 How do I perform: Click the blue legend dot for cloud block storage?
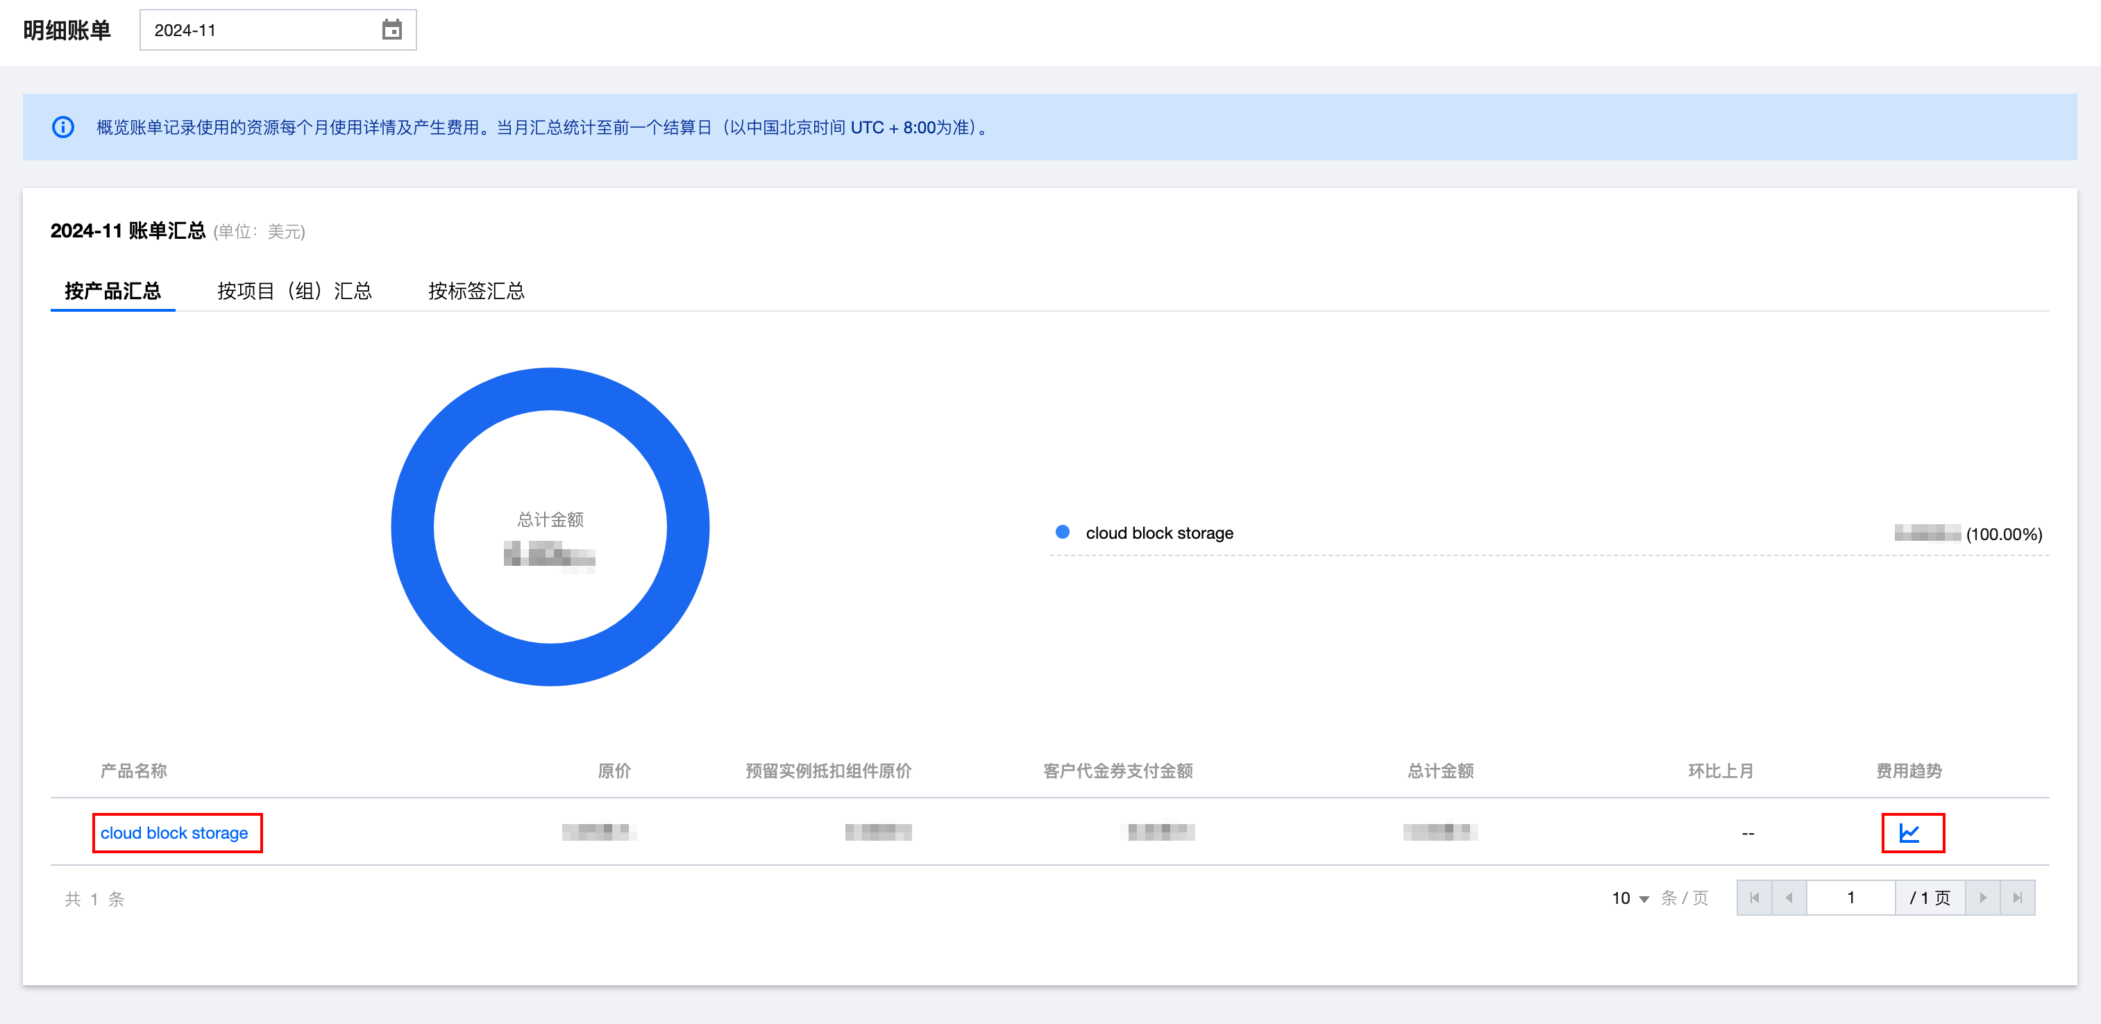click(x=1062, y=532)
